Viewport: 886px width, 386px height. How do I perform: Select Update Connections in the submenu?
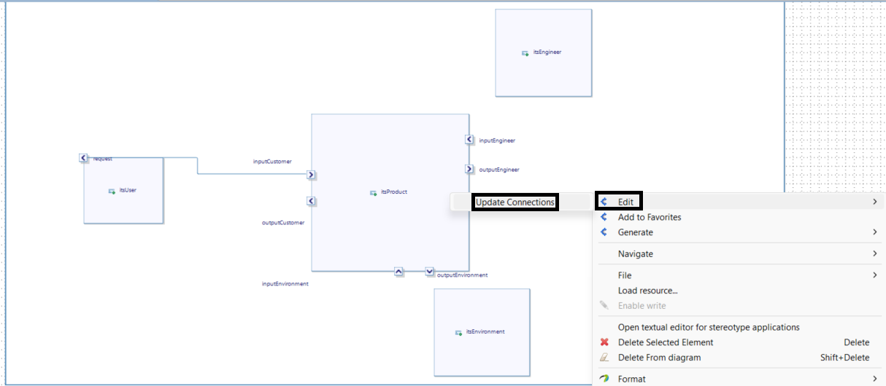[x=515, y=202]
